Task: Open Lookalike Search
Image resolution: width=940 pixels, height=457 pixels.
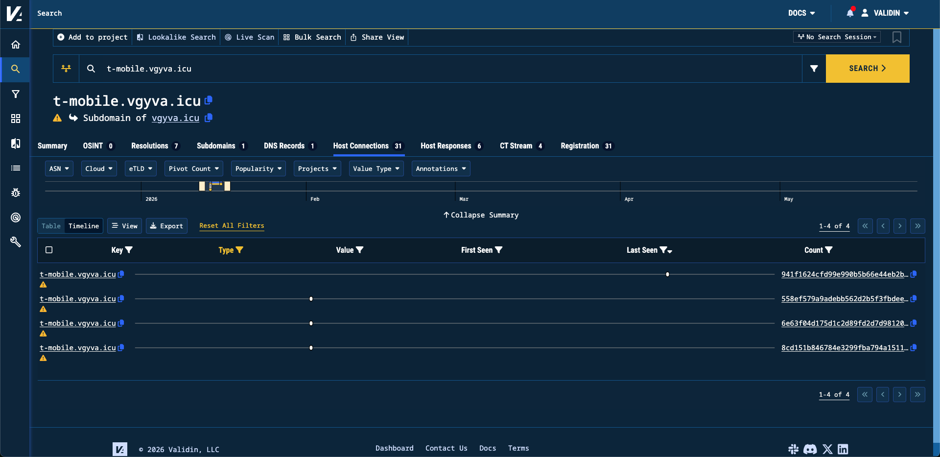Action: coord(176,37)
